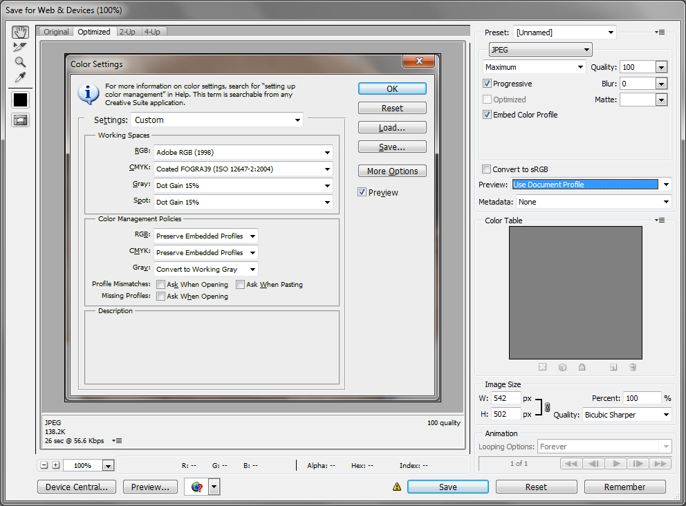Select the Eyedropper tool
This screenshot has width=686, height=506.
coord(20,77)
